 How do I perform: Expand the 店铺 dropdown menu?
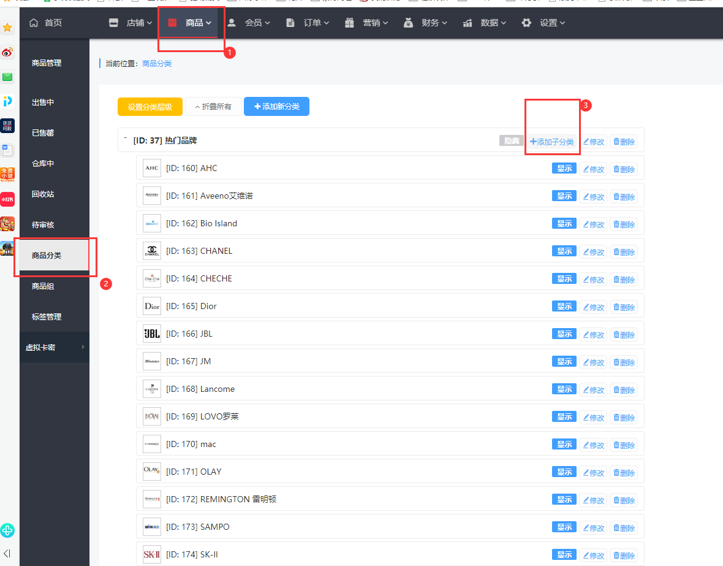pos(150,23)
